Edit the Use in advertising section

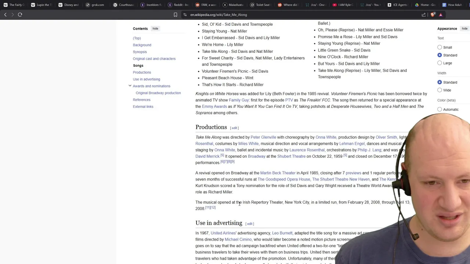(250, 224)
